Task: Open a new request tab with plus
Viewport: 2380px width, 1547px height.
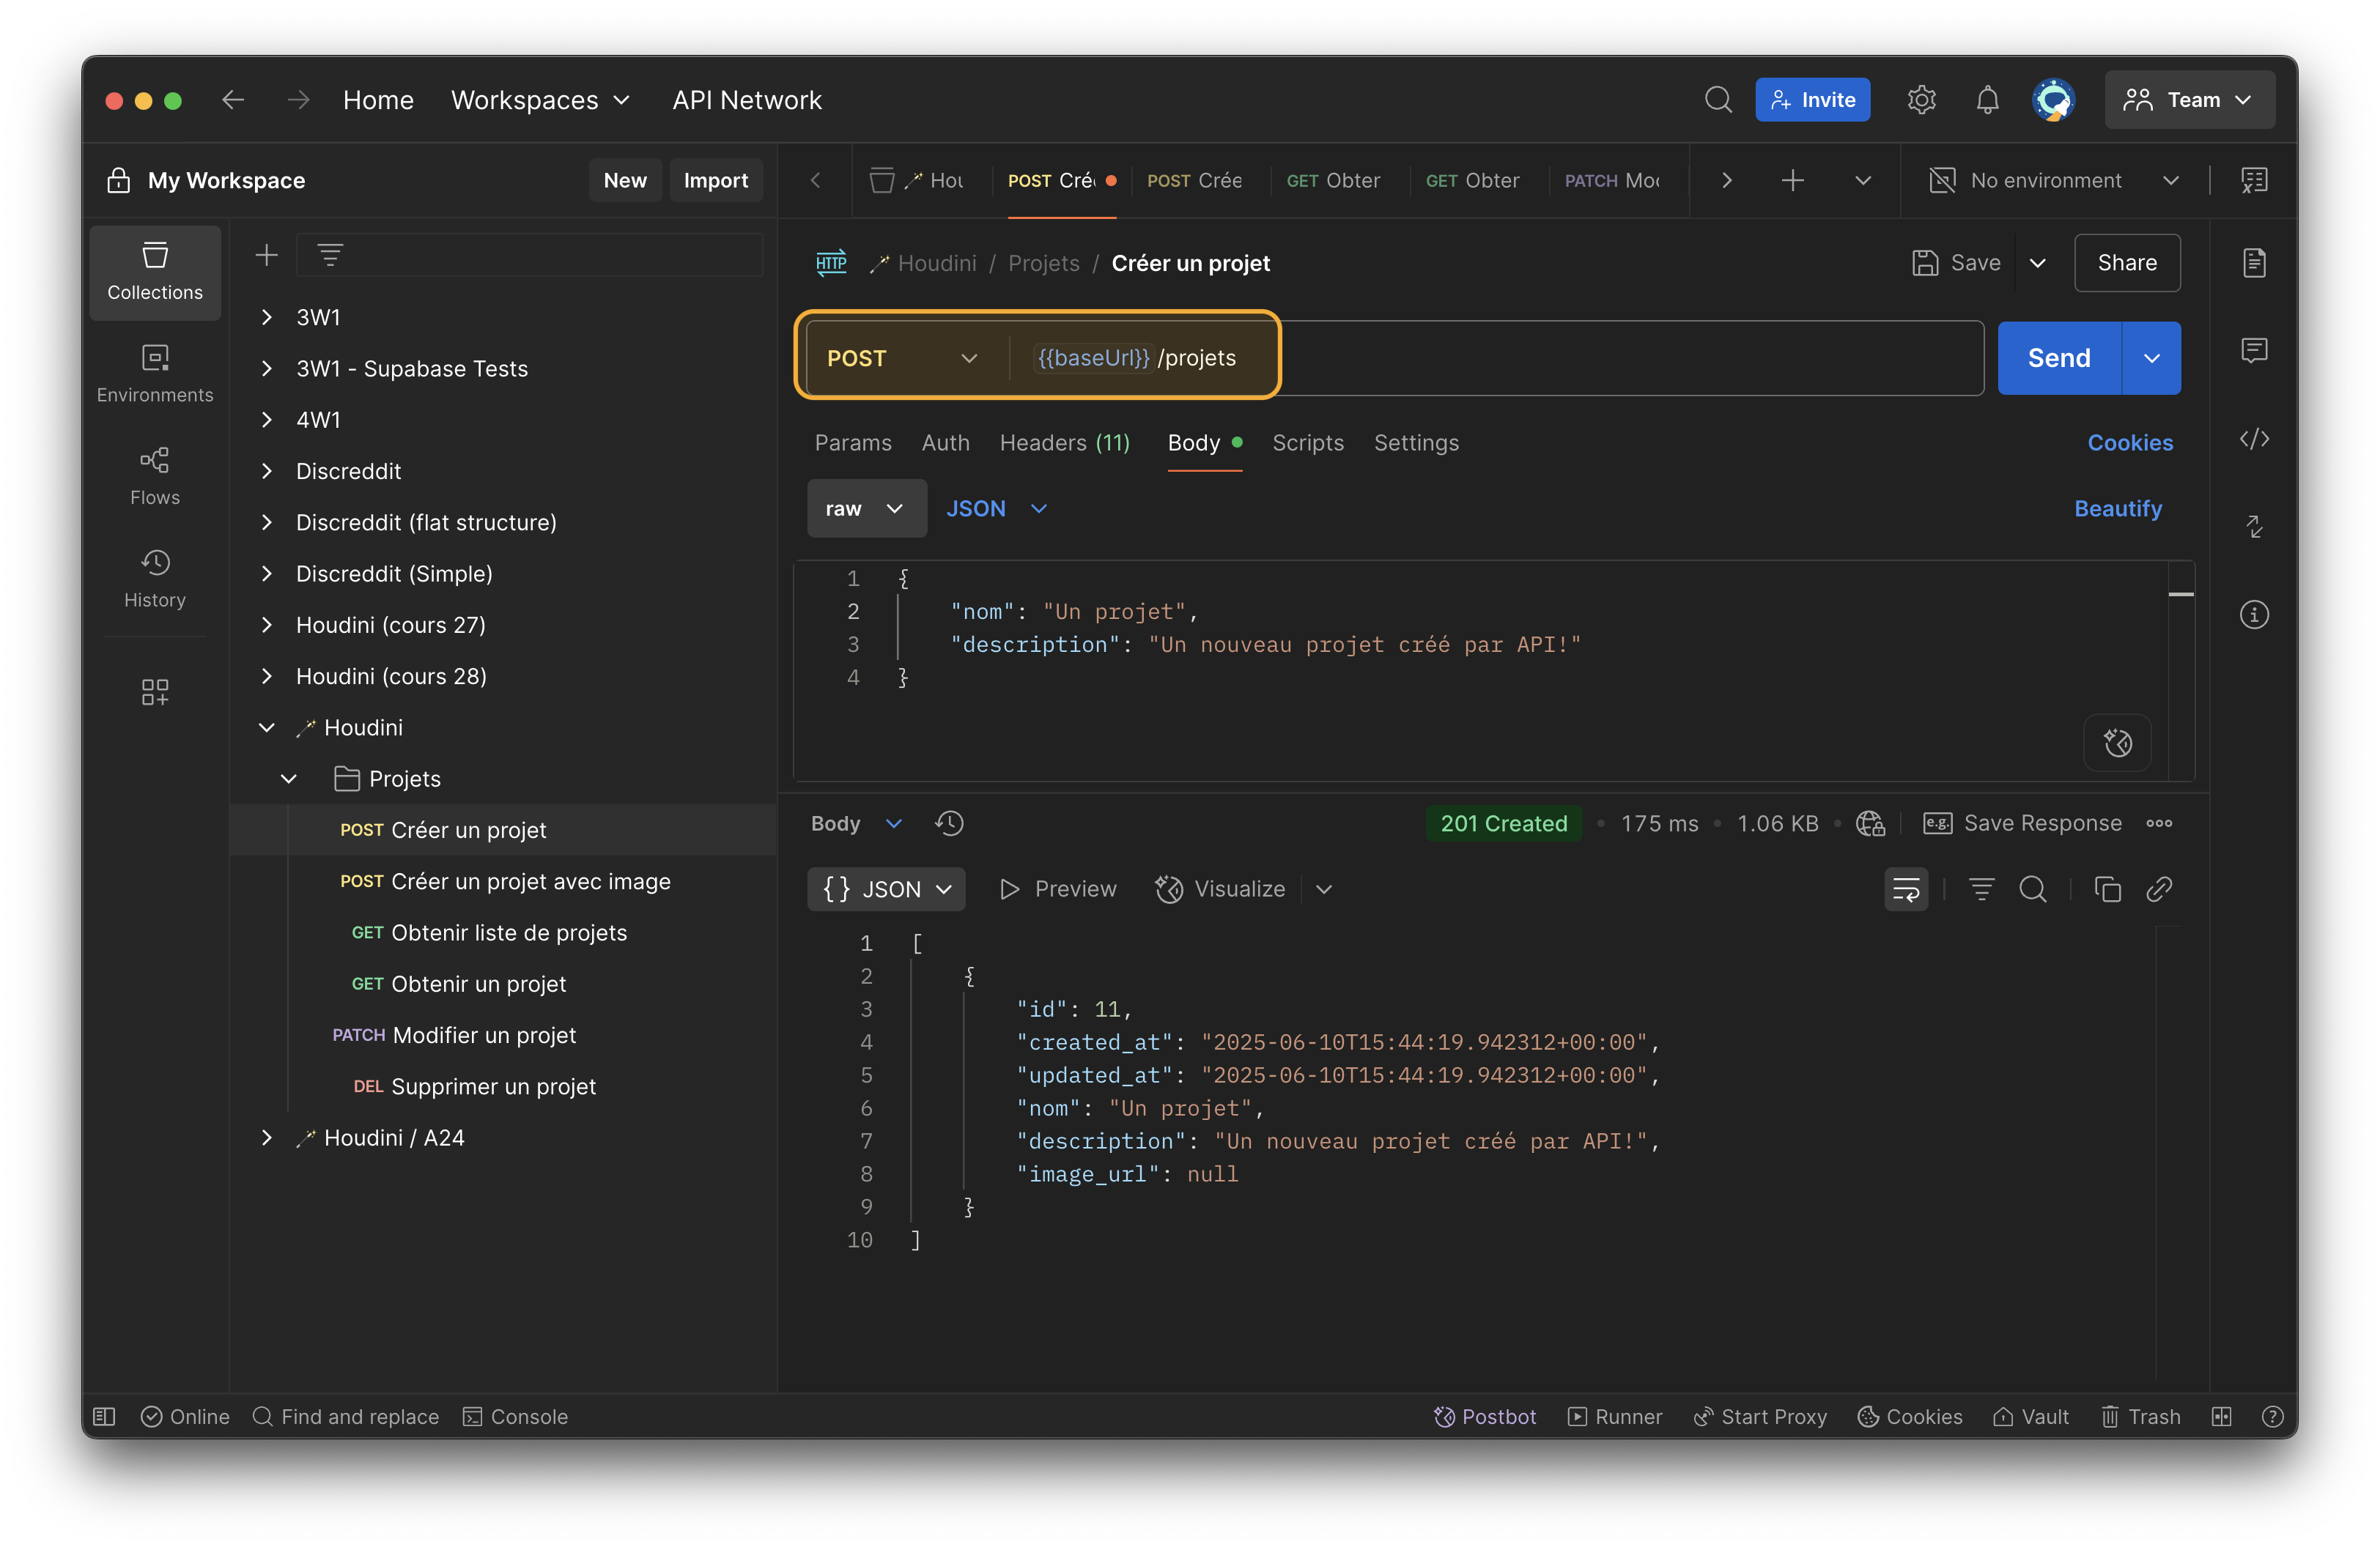Action: 1792,181
